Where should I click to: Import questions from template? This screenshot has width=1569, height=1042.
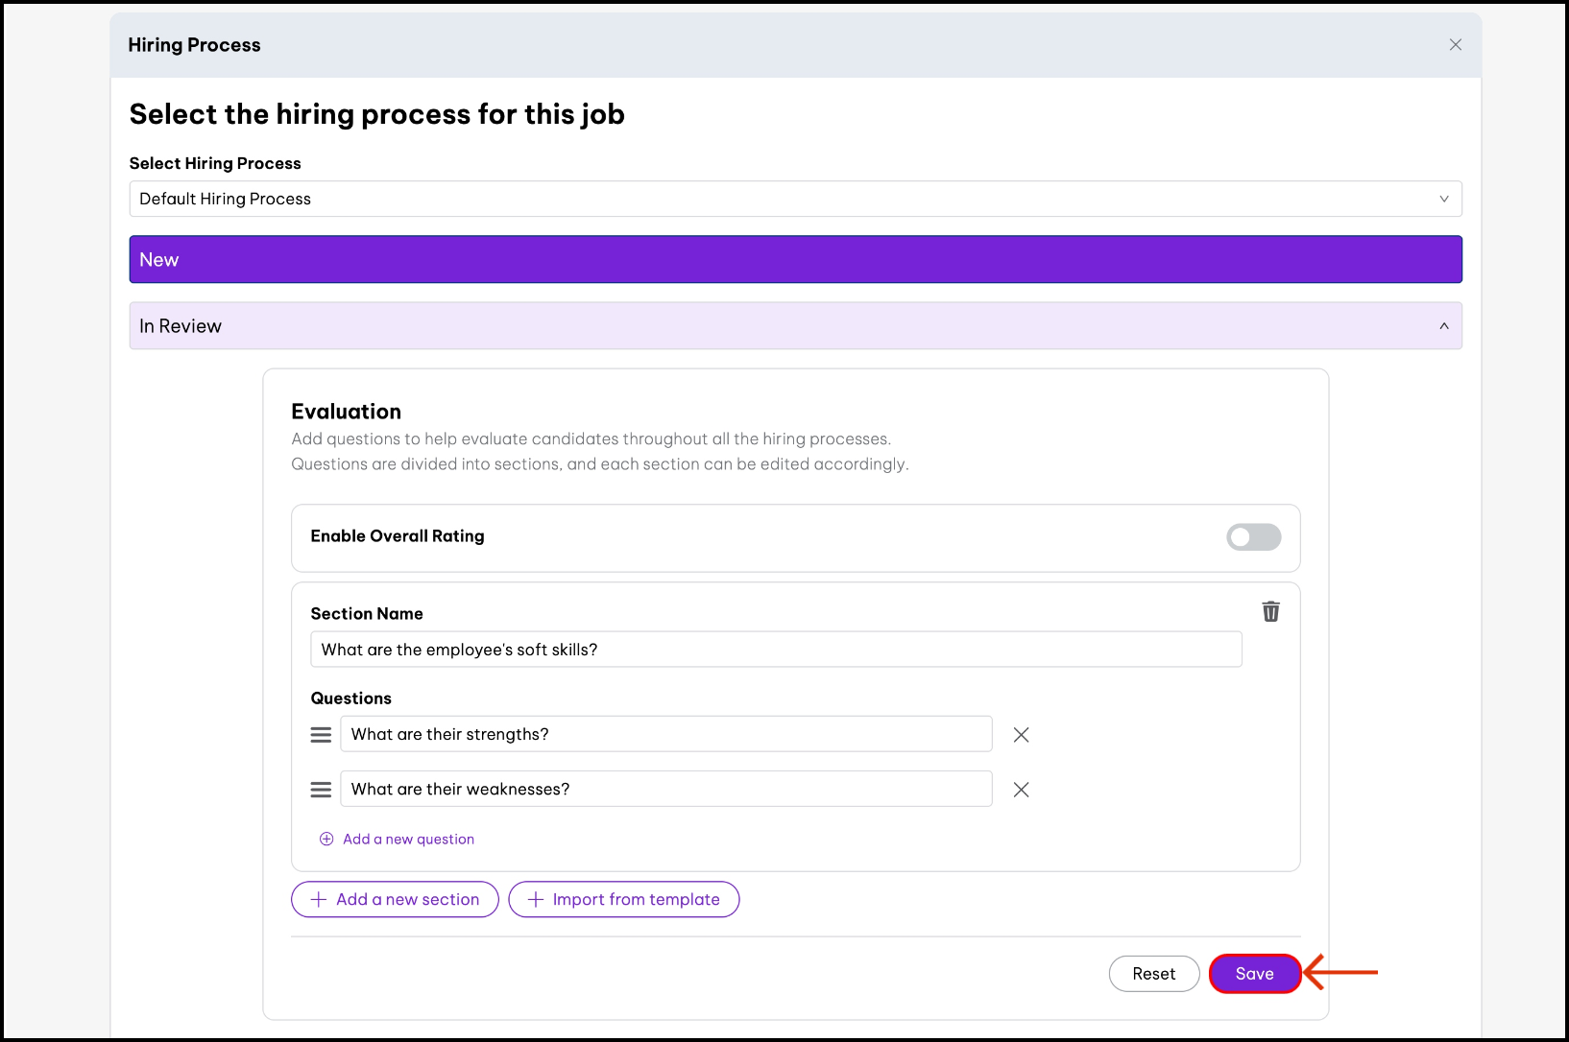(x=623, y=900)
